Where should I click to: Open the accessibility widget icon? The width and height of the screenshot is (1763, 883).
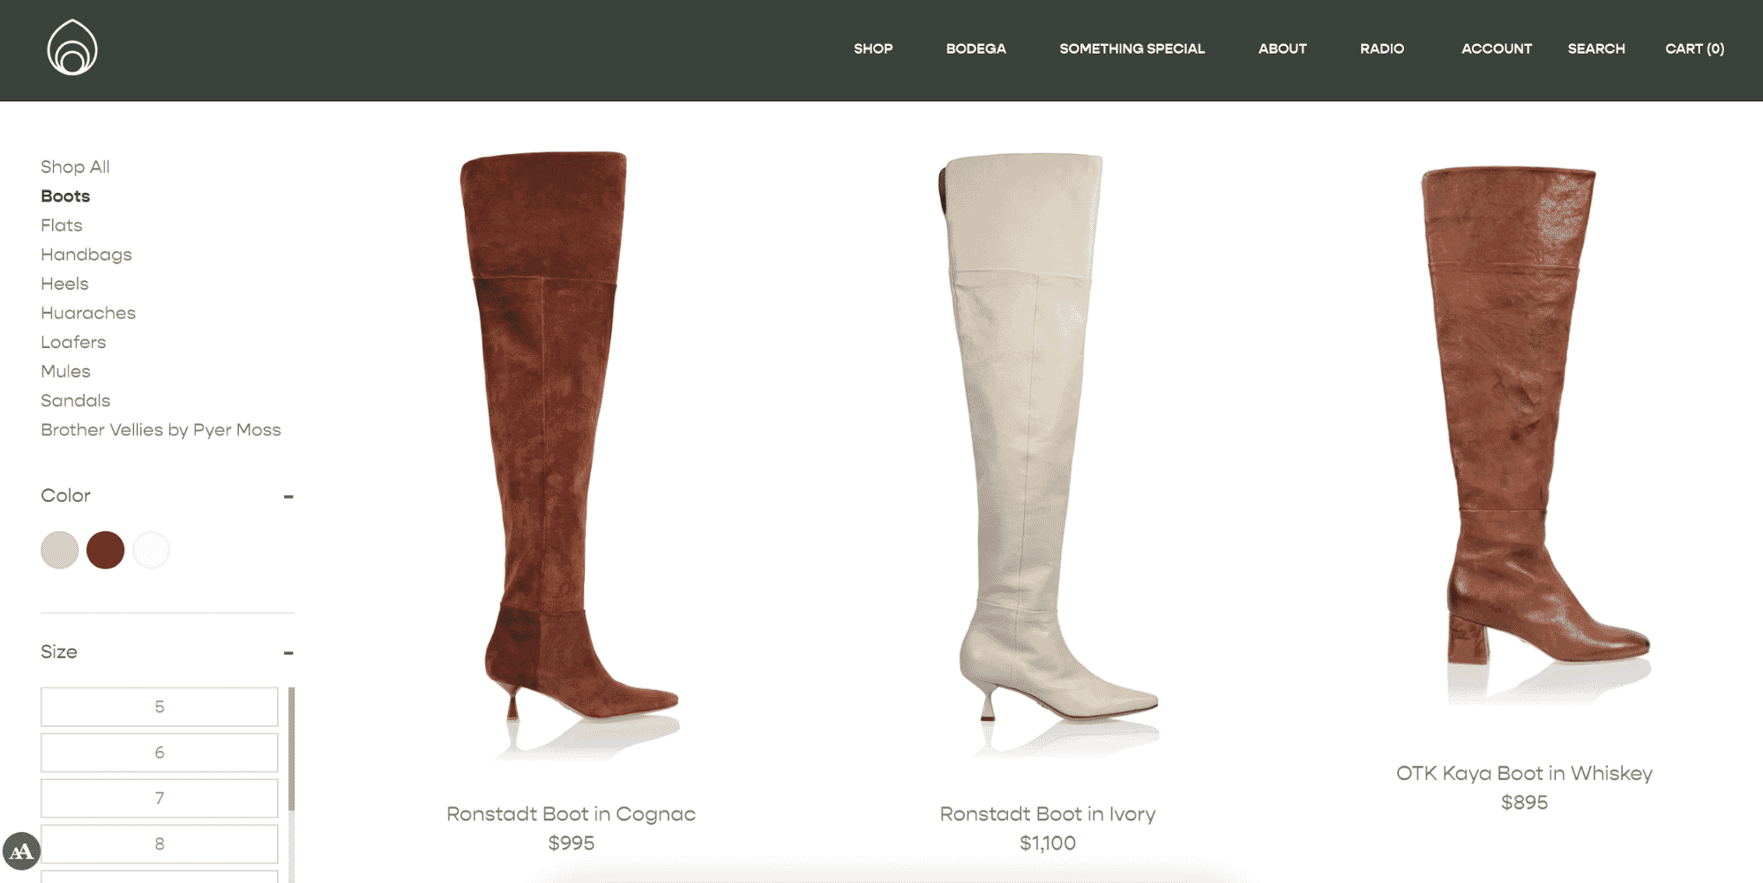coord(21,851)
